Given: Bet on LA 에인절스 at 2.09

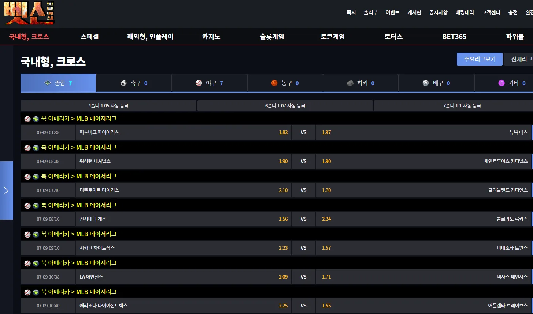Looking at the screenshot, I should point(184,277).
